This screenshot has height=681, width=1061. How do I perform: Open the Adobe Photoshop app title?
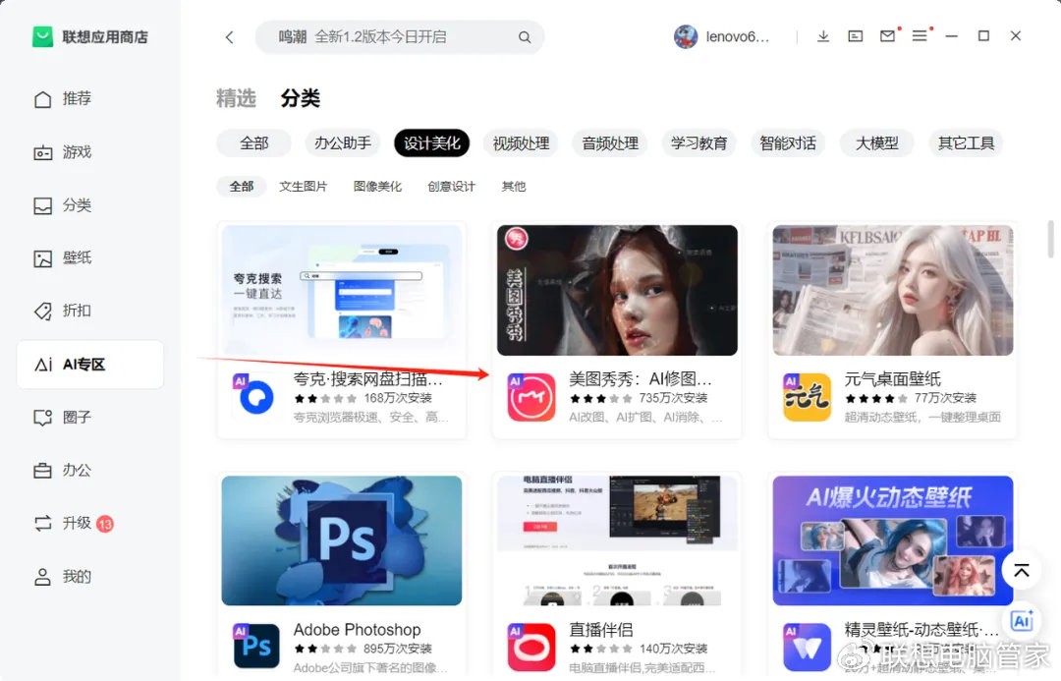pos(358,630)
